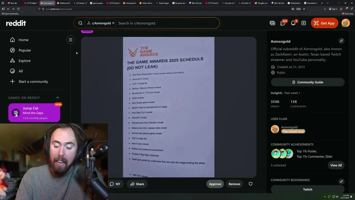Click the 356K Visitors stat

(x=275, y=104)
